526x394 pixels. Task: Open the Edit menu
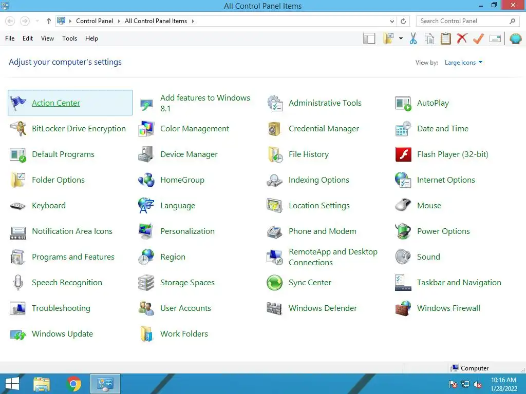pyautogui.click(x=28, y=38)
